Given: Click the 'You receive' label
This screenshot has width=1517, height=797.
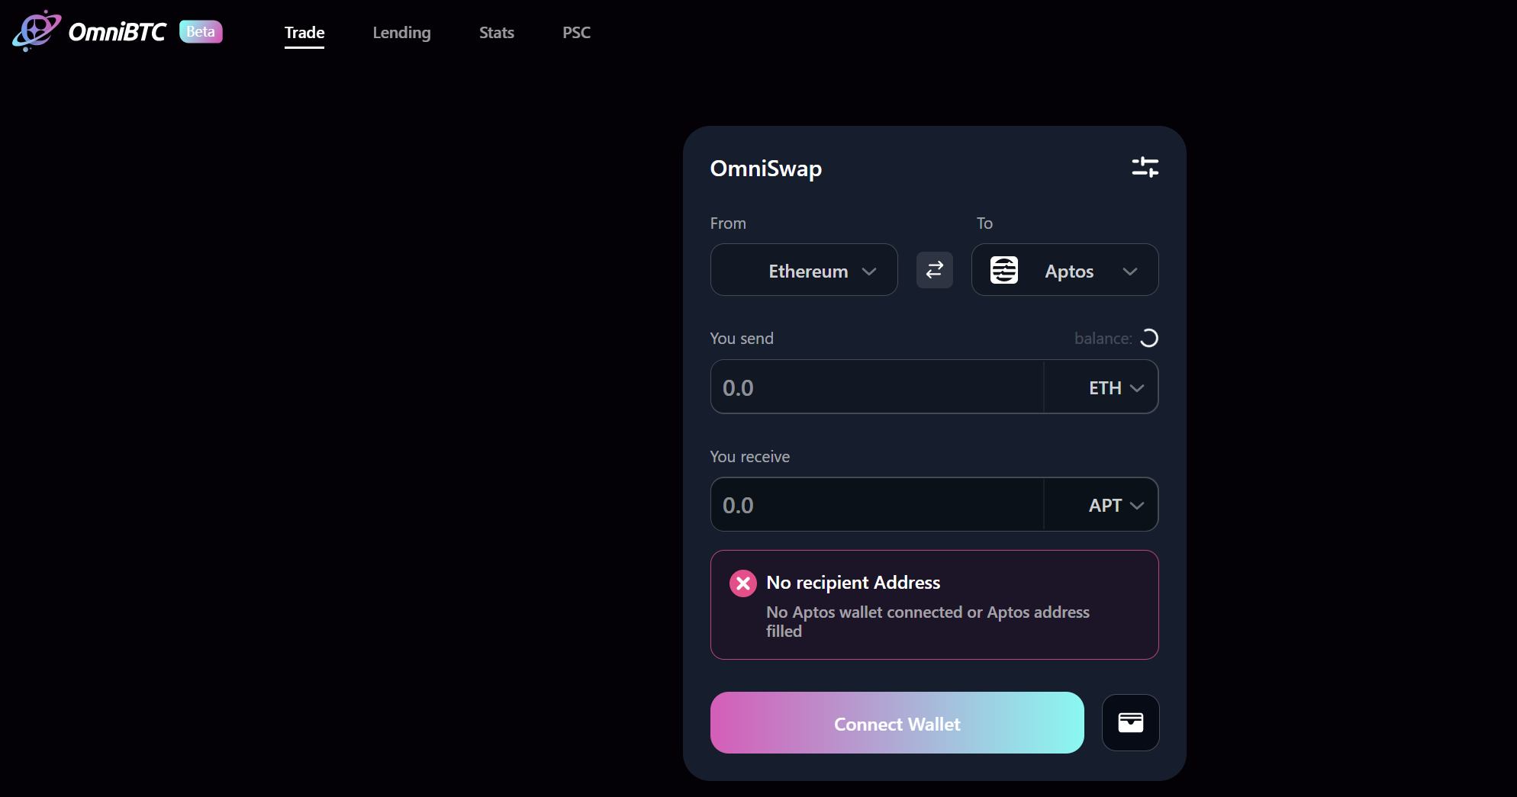Looking at the screenshot, I should point(750,457).
